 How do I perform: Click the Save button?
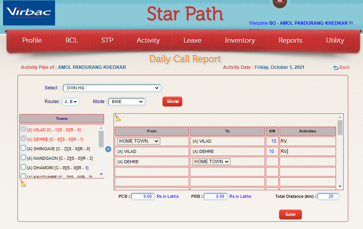tap(290, 215)
